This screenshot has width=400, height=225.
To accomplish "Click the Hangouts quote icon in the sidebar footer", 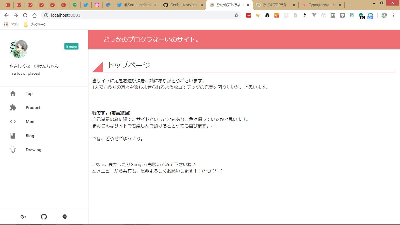I will tap(65, 217).
